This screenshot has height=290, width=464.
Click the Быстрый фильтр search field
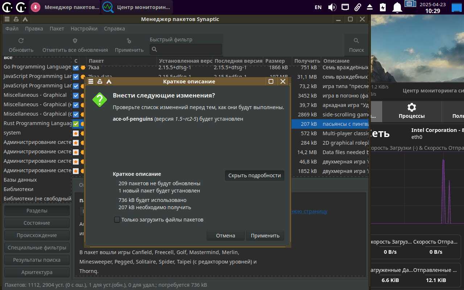(x=186, y=49)
